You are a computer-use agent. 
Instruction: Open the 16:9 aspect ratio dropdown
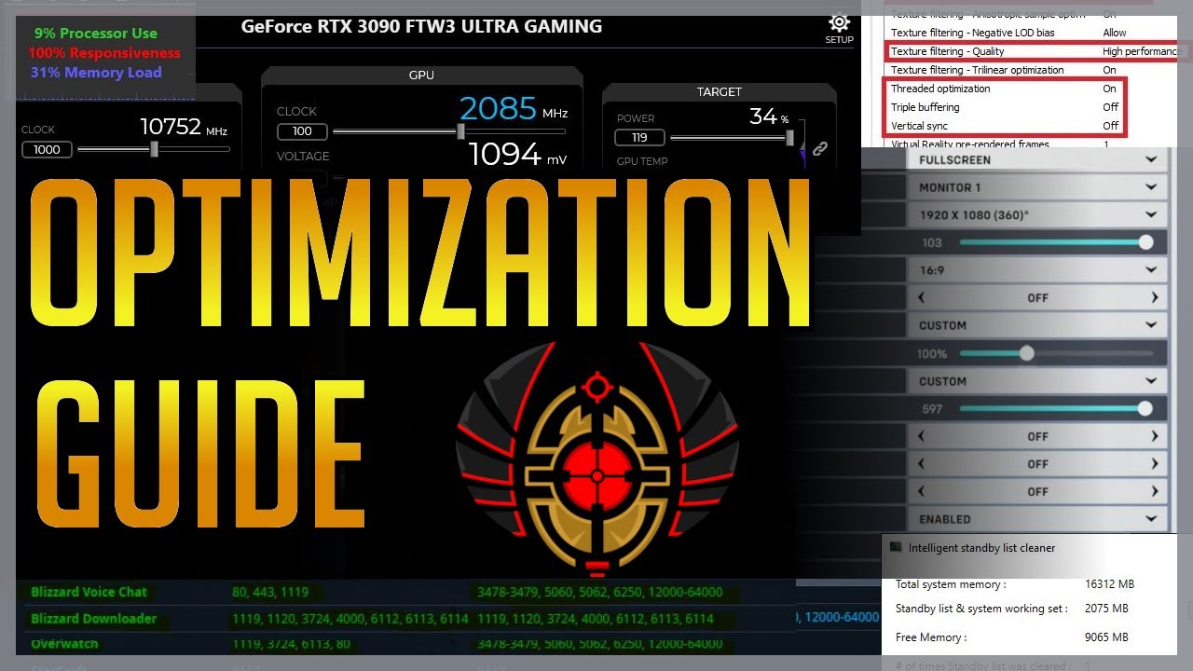pyautogui.click(x=1036, y=270)
